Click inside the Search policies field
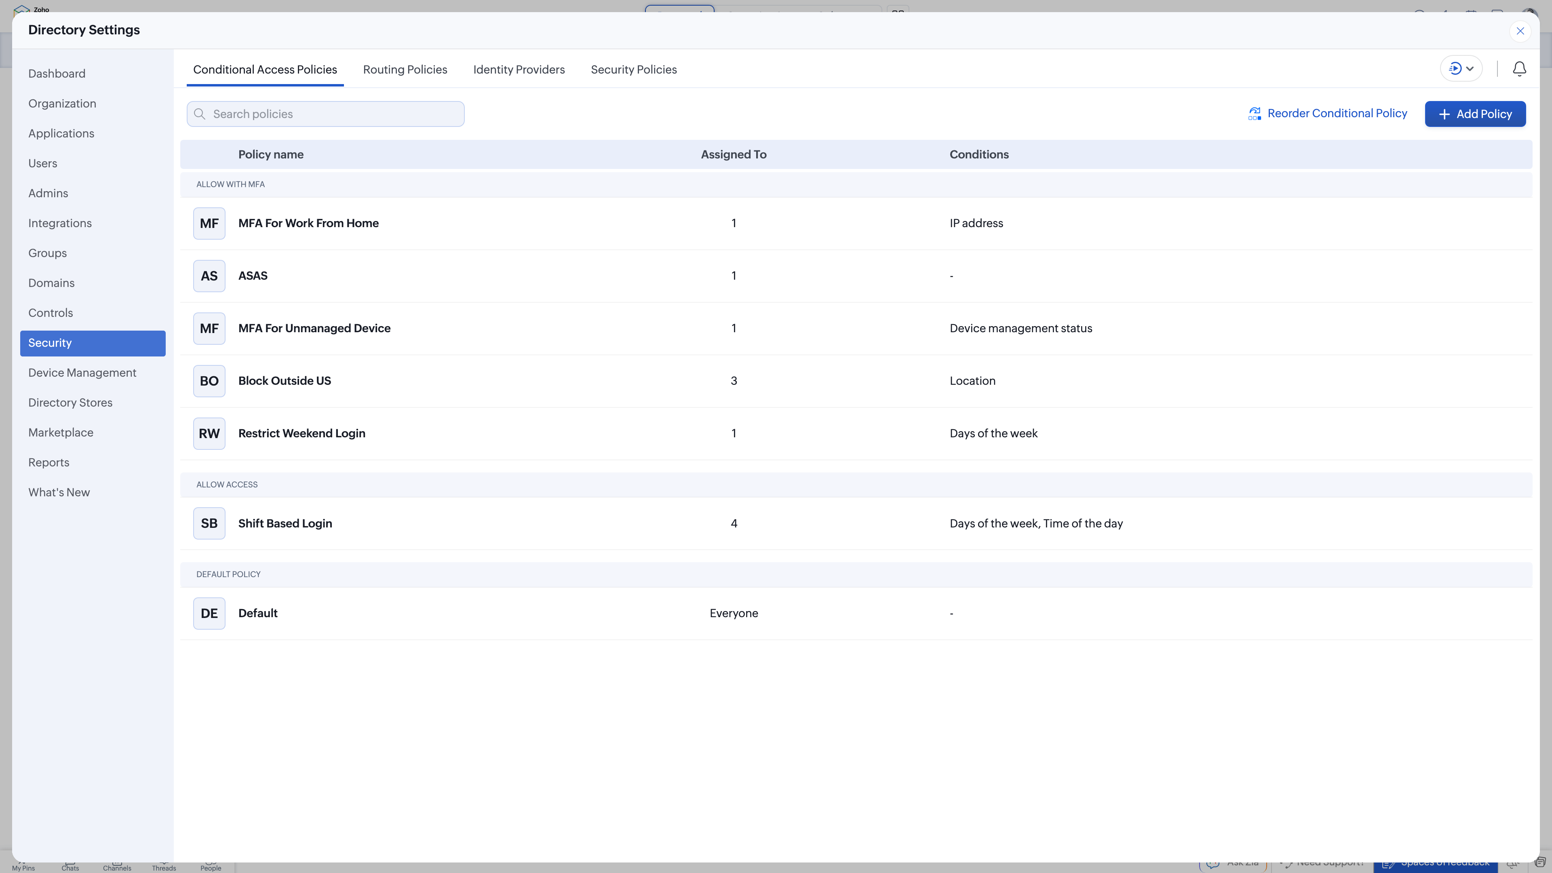This screenshot has width=1552, height=873. click(x=325, y=114)
